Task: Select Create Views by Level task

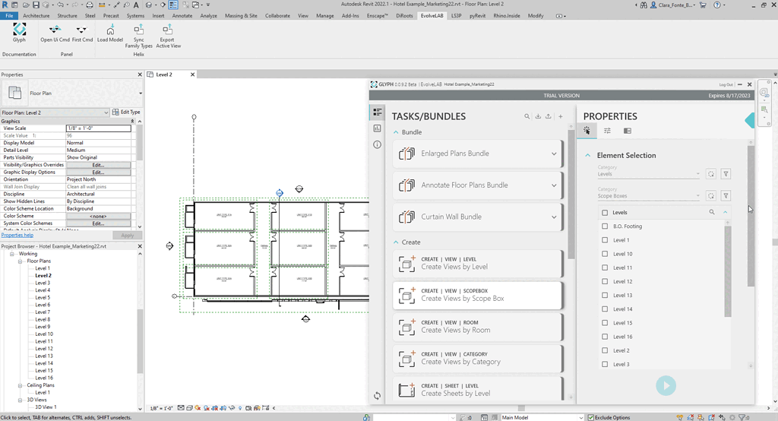Action: 477,263
